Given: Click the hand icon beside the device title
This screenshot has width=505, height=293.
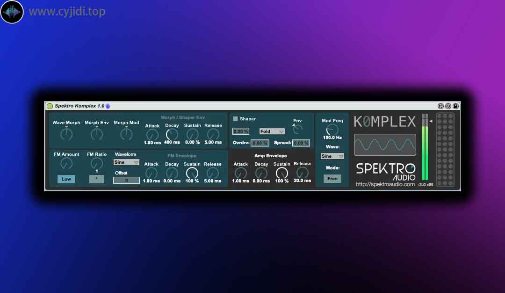Looking at the screenshot, I should click(108, 106).
